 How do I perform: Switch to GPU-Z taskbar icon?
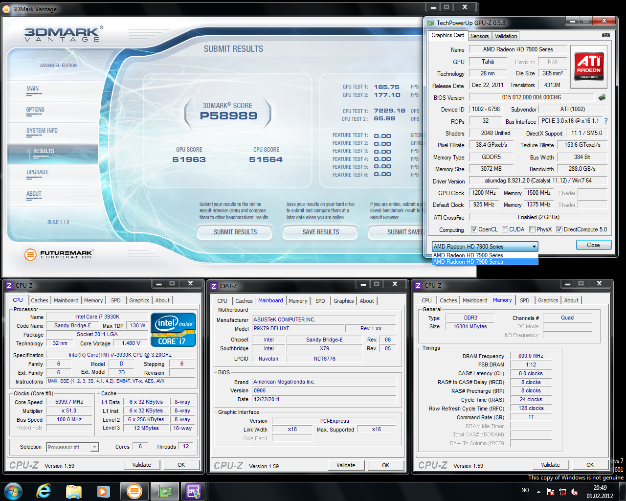click(164, 491)
